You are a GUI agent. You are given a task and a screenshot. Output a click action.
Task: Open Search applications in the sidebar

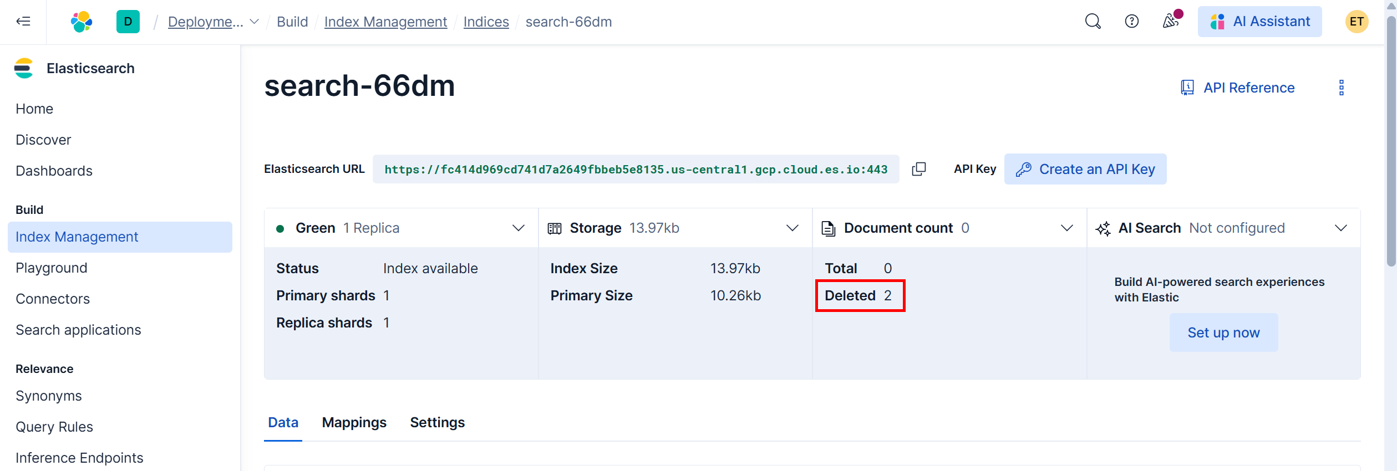tap(78, 330)
